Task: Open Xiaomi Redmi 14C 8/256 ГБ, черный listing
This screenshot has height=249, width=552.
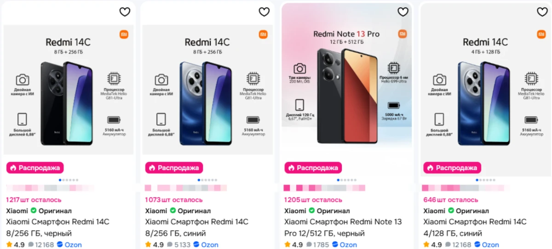Action: [58, 227]
